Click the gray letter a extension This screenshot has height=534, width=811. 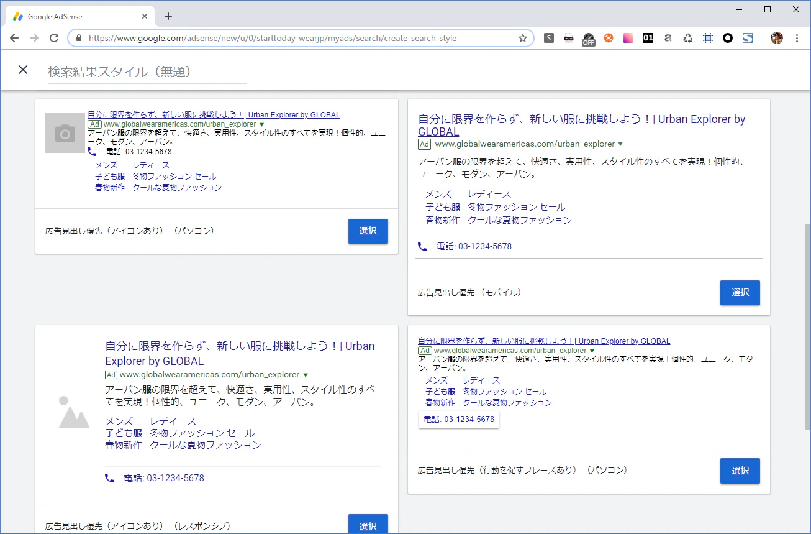coord(668,38)
